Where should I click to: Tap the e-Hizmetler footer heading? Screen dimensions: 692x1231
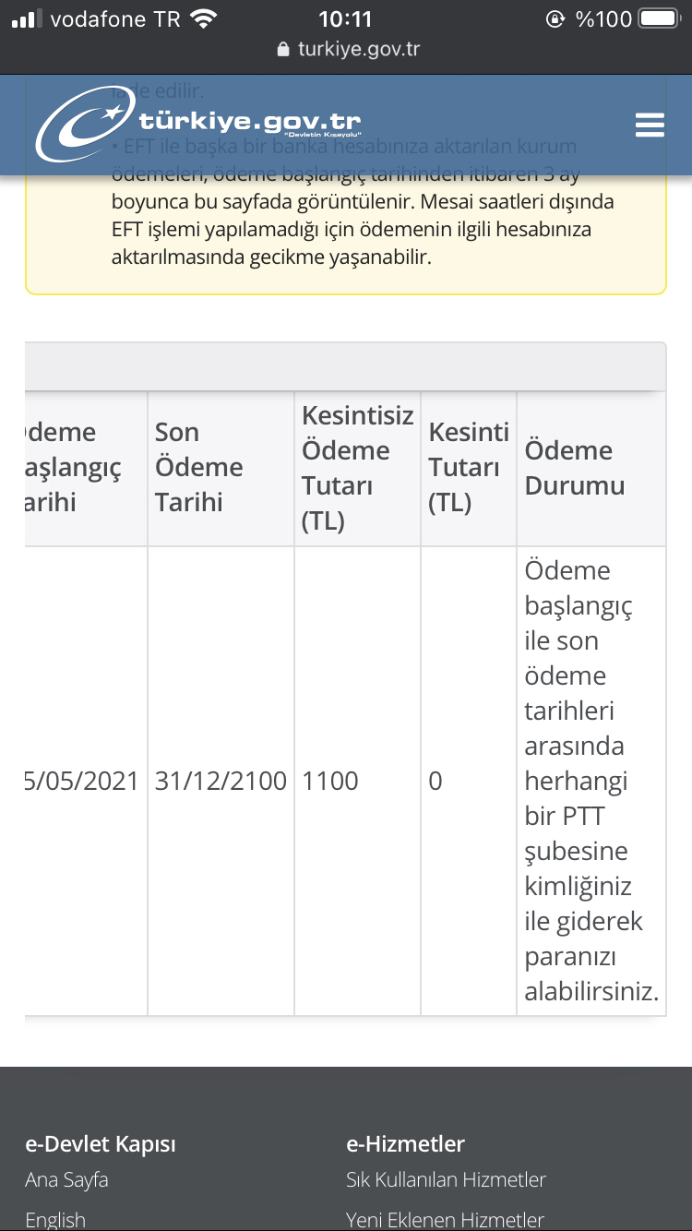(x=405, y=1144)
